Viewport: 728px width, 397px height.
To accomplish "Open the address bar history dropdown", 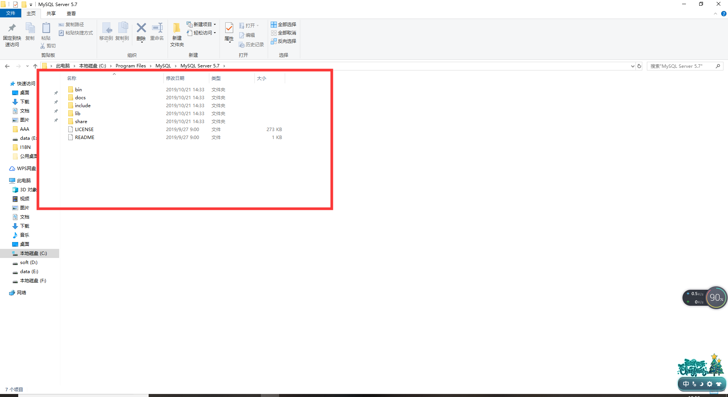I will tap(632, 66).
